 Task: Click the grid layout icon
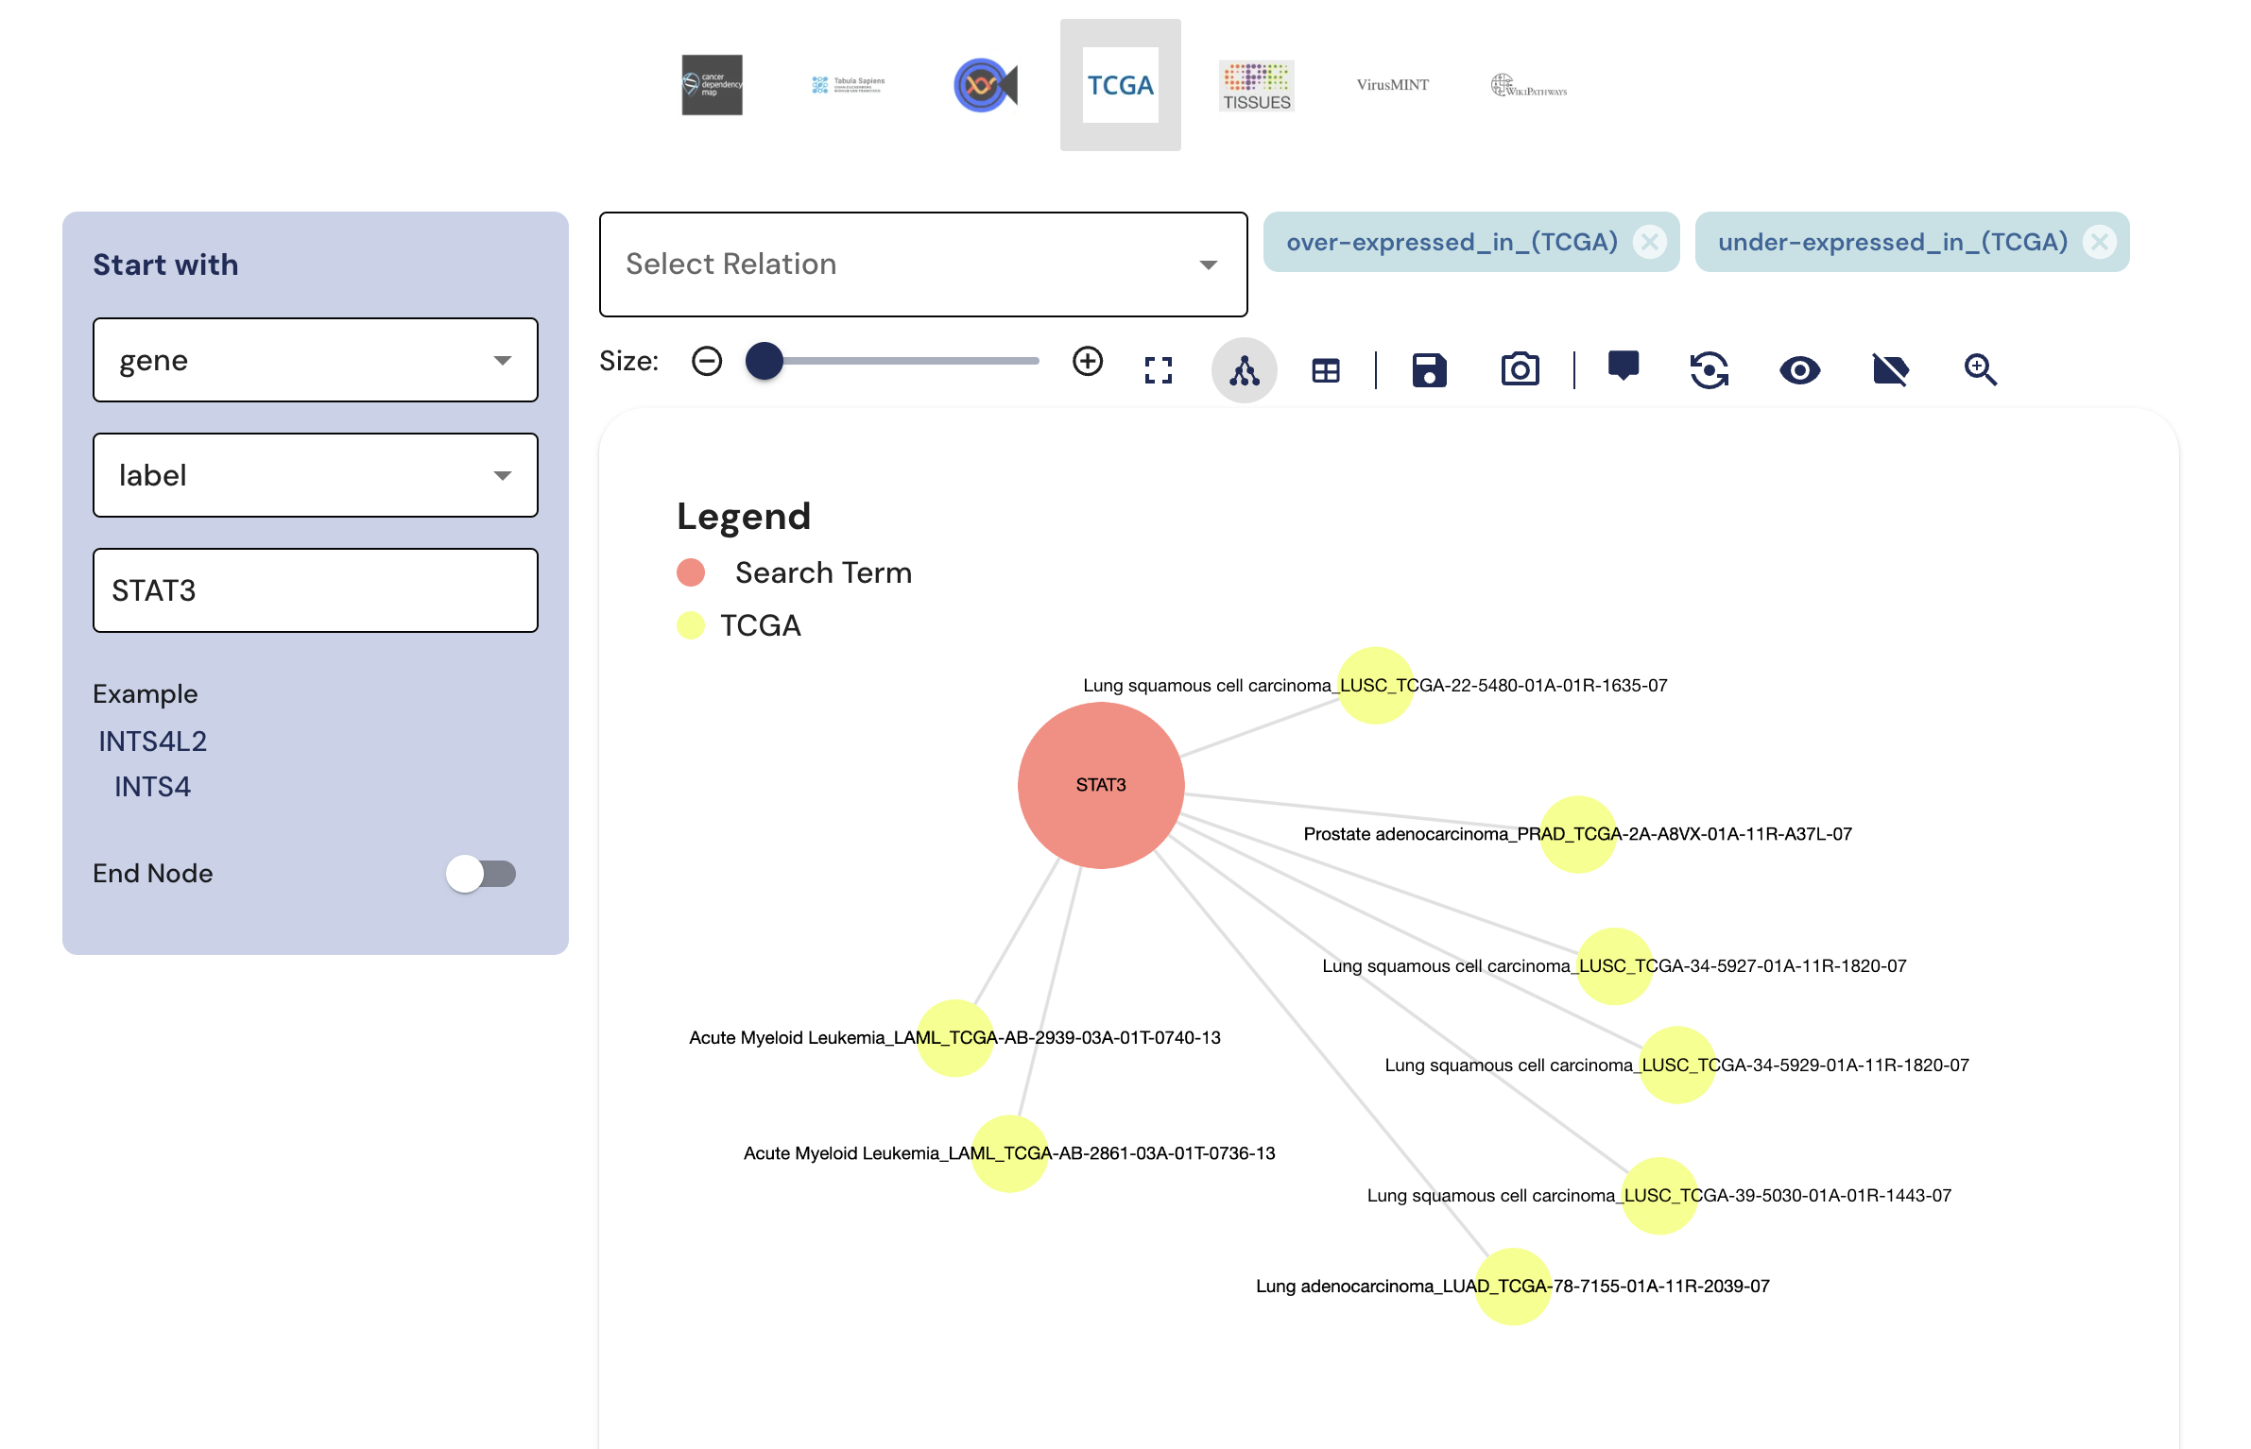point(1326,366)
